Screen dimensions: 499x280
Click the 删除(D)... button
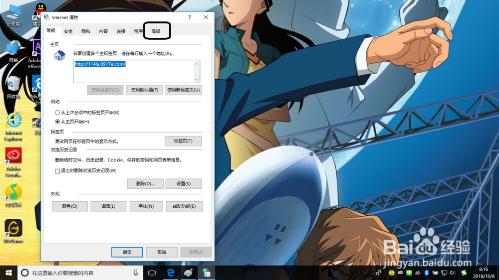pyautogui.click(x=145, y=183)
